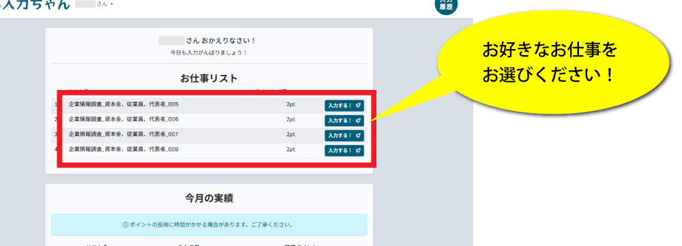Select text 企業情報調査_資本金、従業員、代表者_008
The height and width of the screenshot is (246, 682).
(123, 149)
